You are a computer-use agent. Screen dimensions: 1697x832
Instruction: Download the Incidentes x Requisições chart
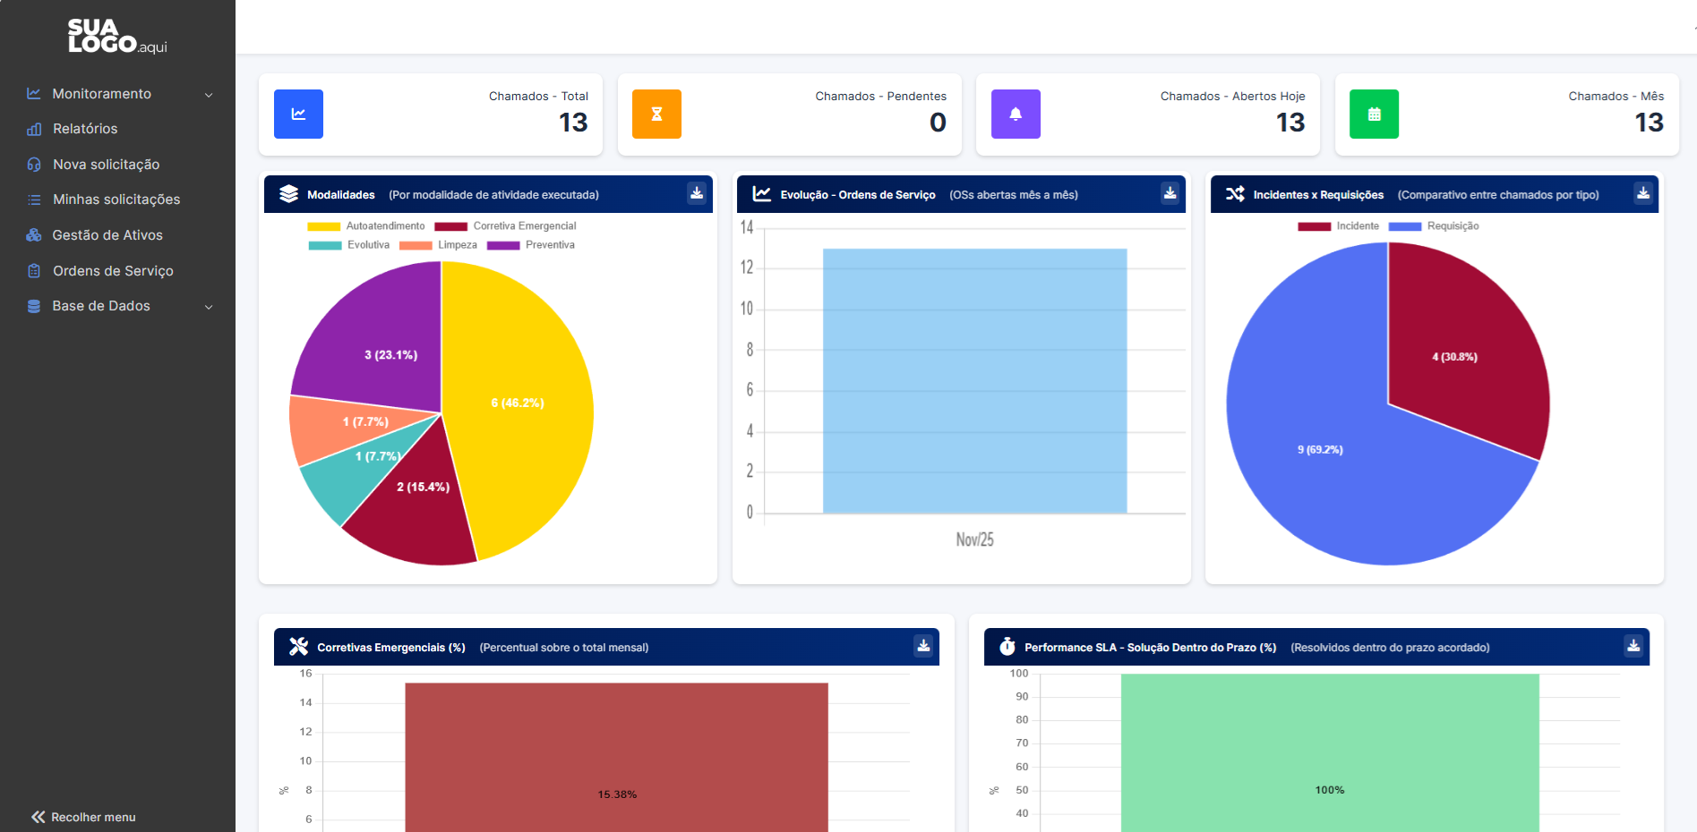pyautogui.click(x=1643, y=193)
